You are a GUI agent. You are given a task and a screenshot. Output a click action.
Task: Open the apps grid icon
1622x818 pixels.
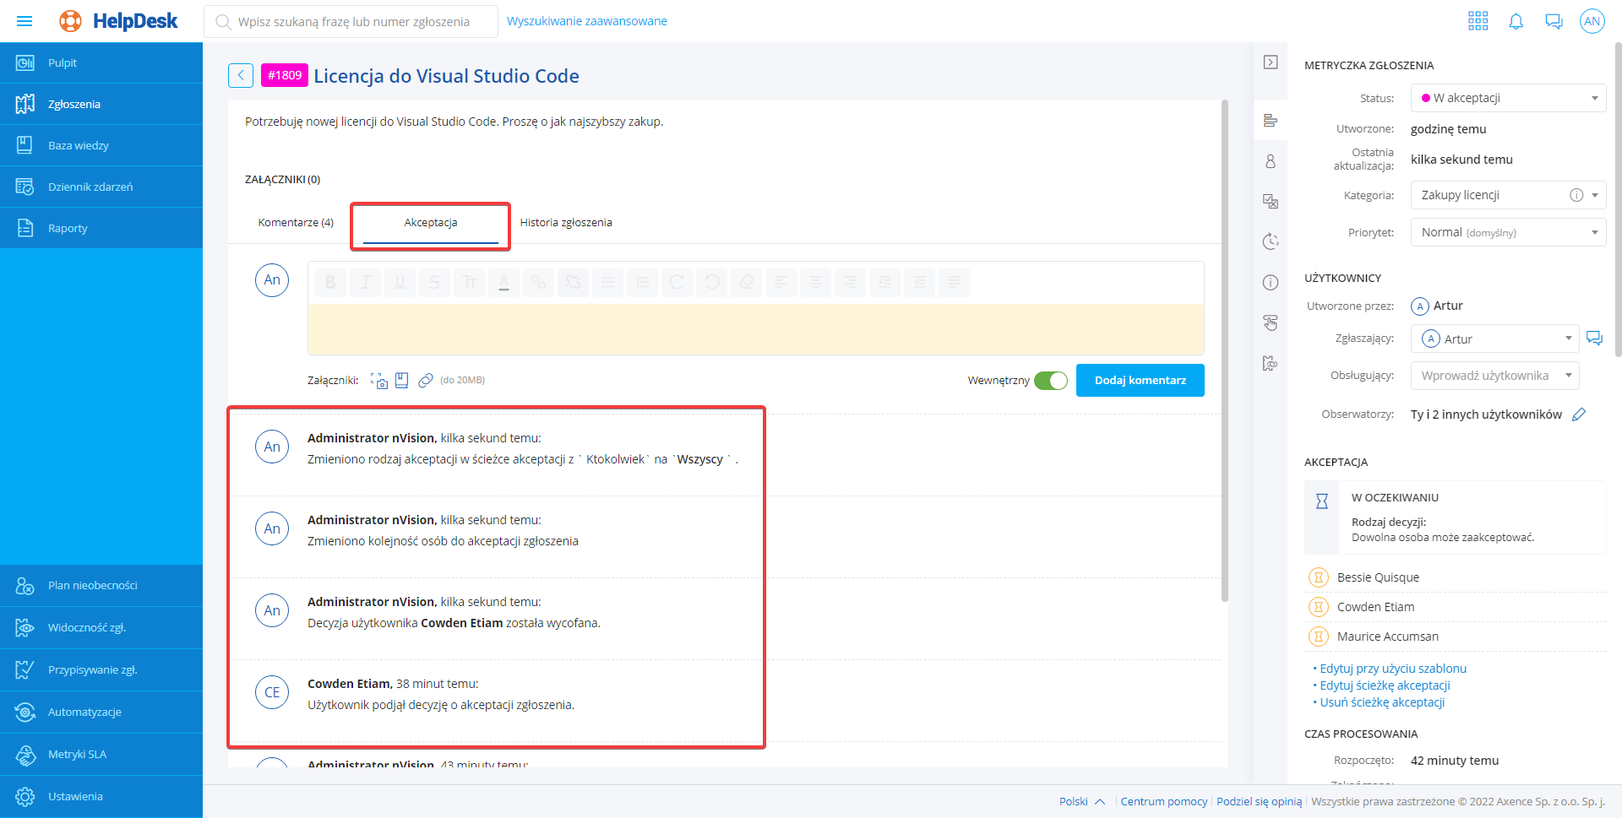(x=1478, y=21)
